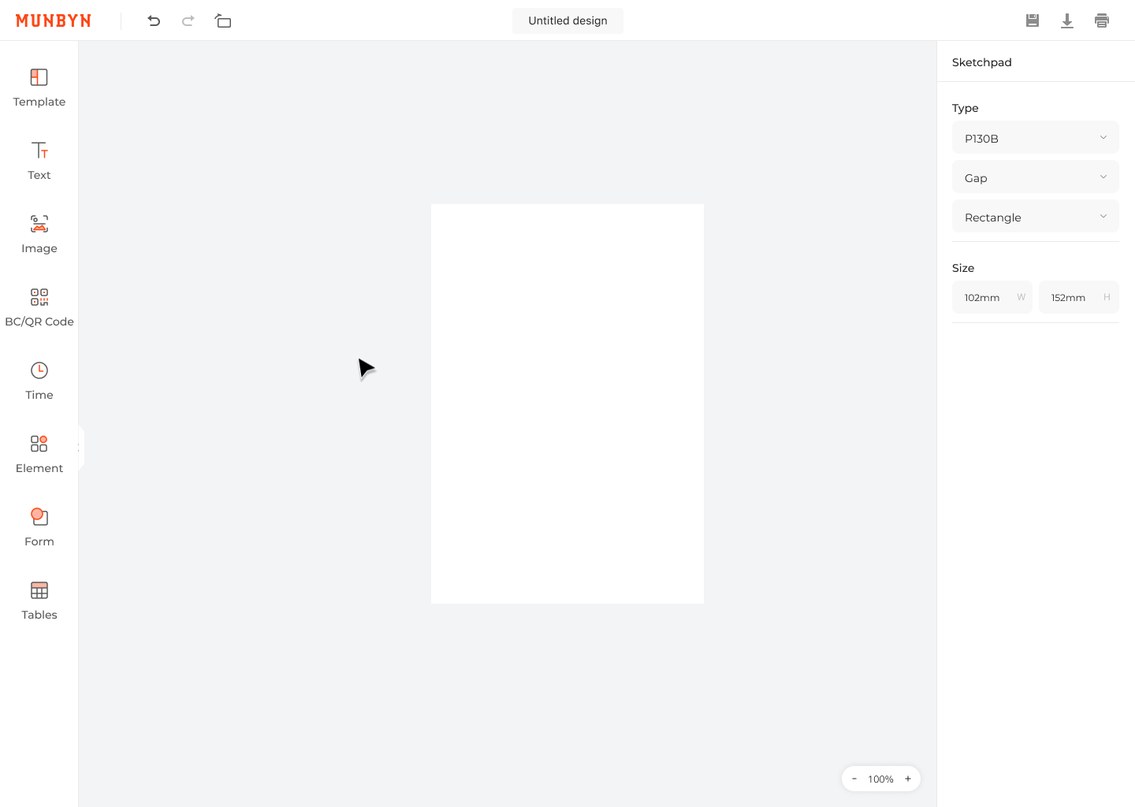The height and width of the screenshot is (807, 1135).
Task: Zoom in with the plus button
Action: 908,779
